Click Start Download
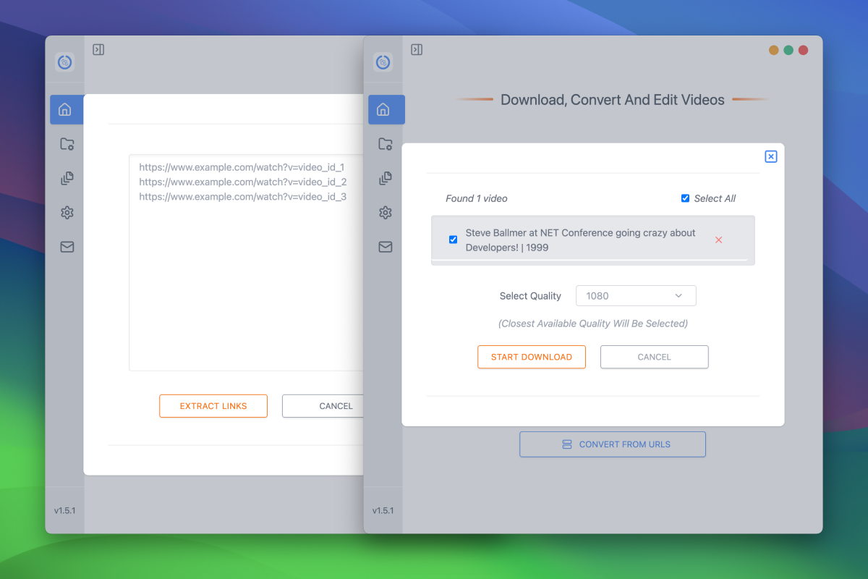 (x=532, y=357)
